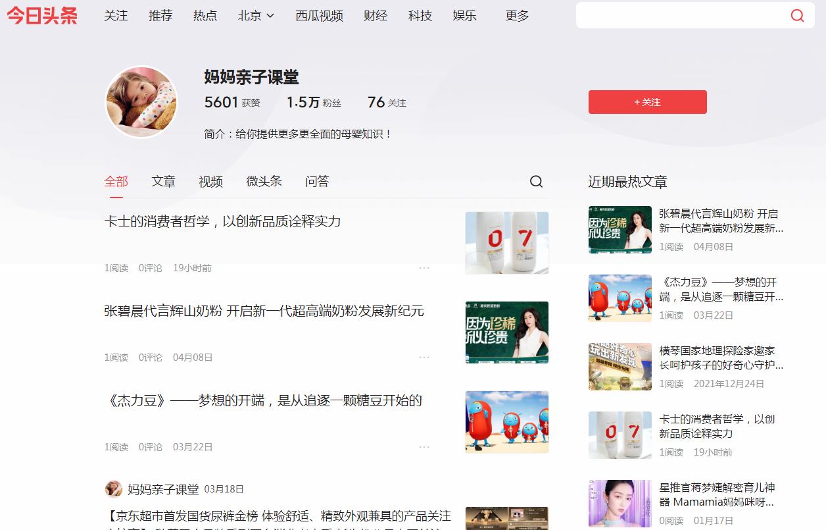Open the 京东超市首发国货尿裤金榜 post
The height and width of the screenshot is (530, 826).
pos(278,519)
